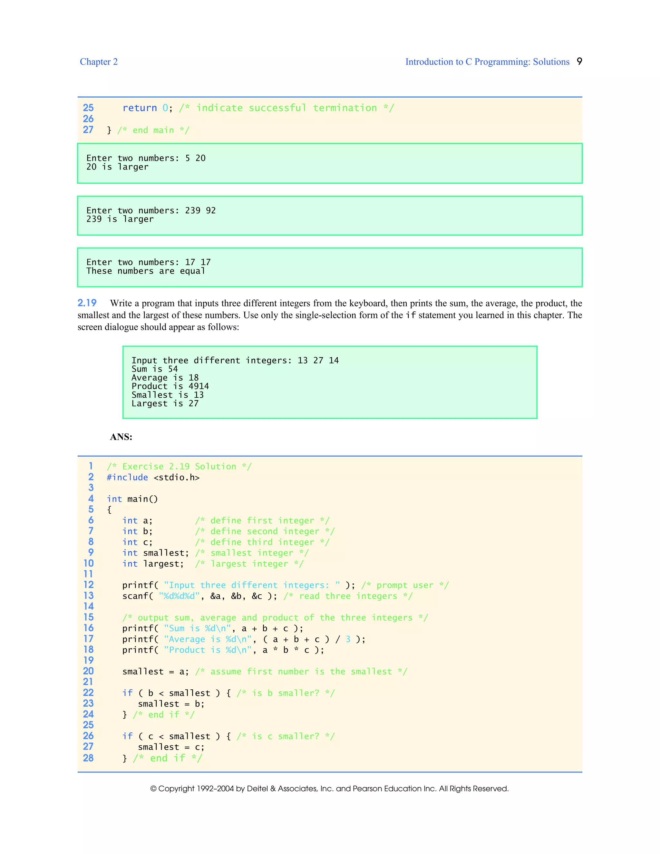Screen dimensions: 660x854
Task: Click the 'ANS:' label
Action: (x=121, y=437)
